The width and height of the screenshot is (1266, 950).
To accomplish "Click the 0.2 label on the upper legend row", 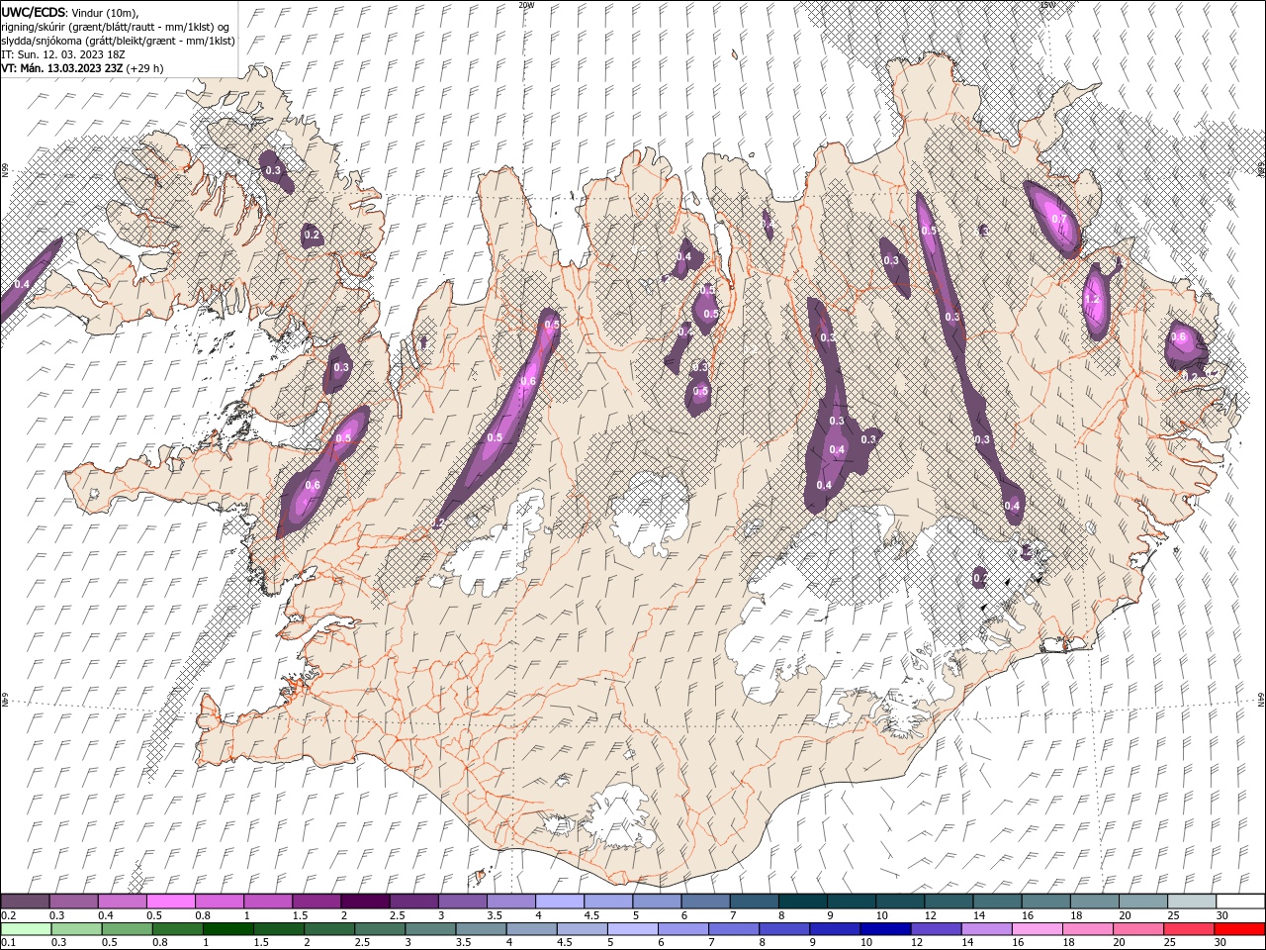I will (x=8, y=915).
